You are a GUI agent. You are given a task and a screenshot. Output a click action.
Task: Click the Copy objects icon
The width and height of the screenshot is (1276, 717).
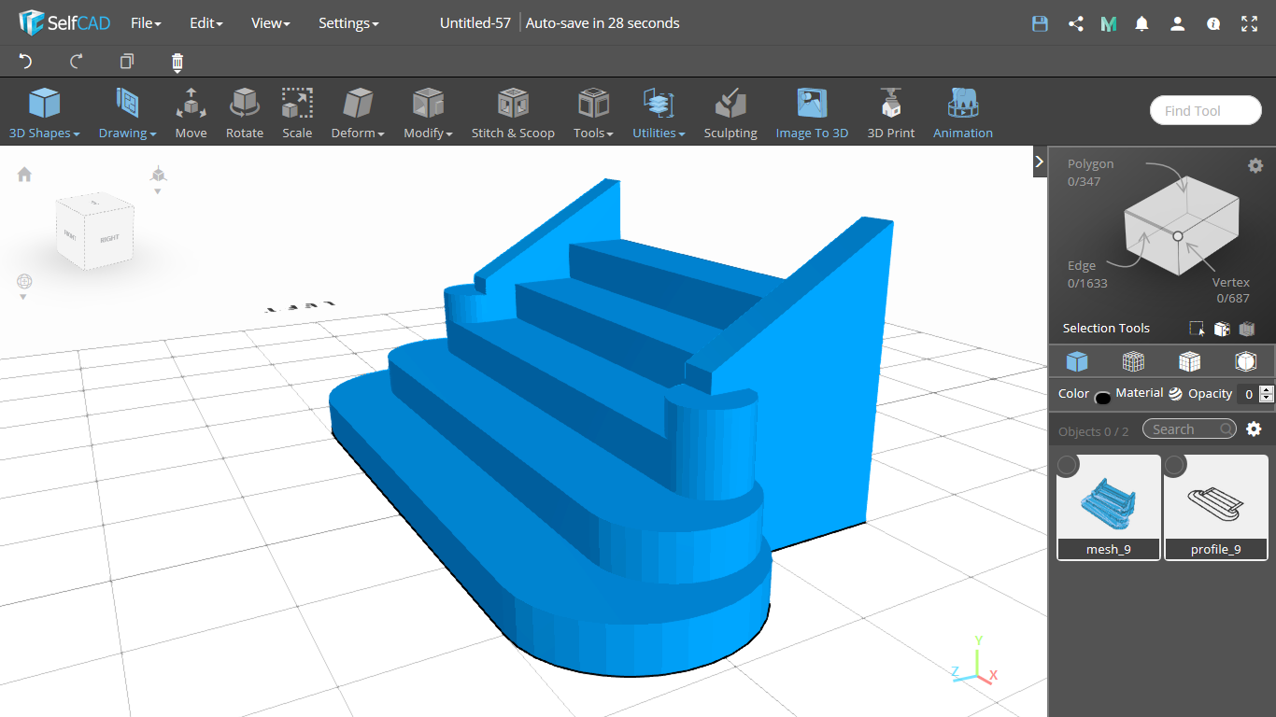127,62
